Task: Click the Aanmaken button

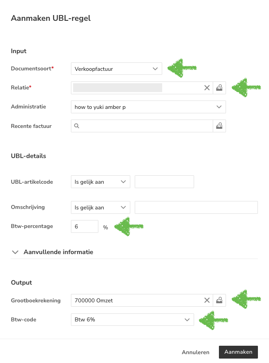Action: pyautogui.click(x=238, y=352)
